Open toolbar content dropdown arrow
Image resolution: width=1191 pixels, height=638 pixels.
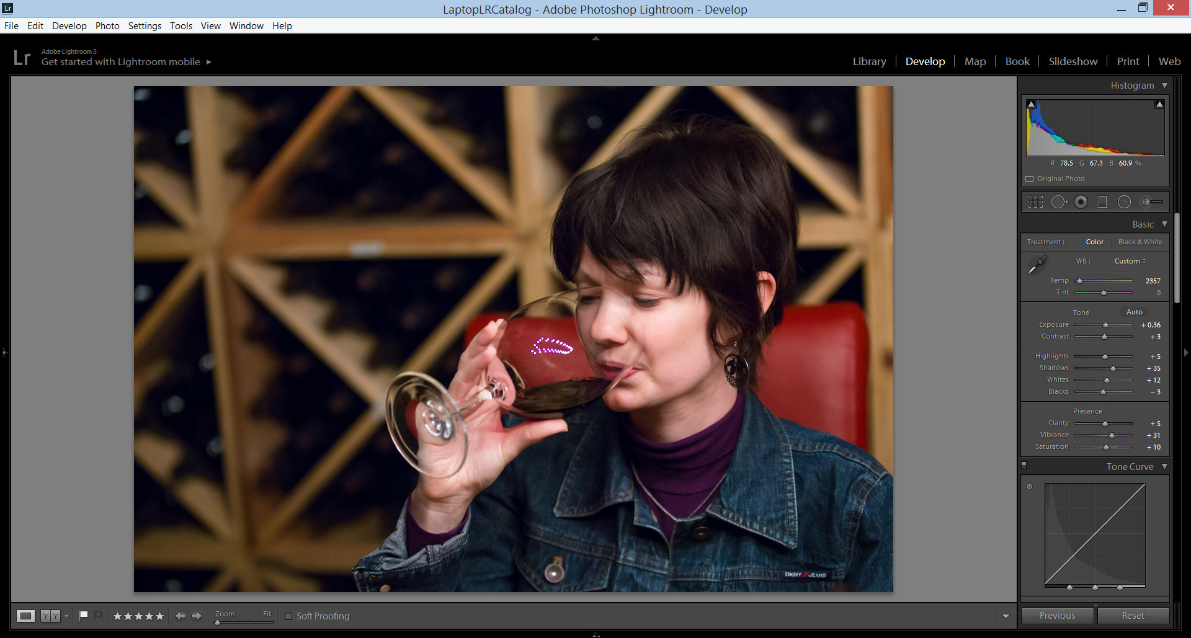click(x=1006, y=616)
